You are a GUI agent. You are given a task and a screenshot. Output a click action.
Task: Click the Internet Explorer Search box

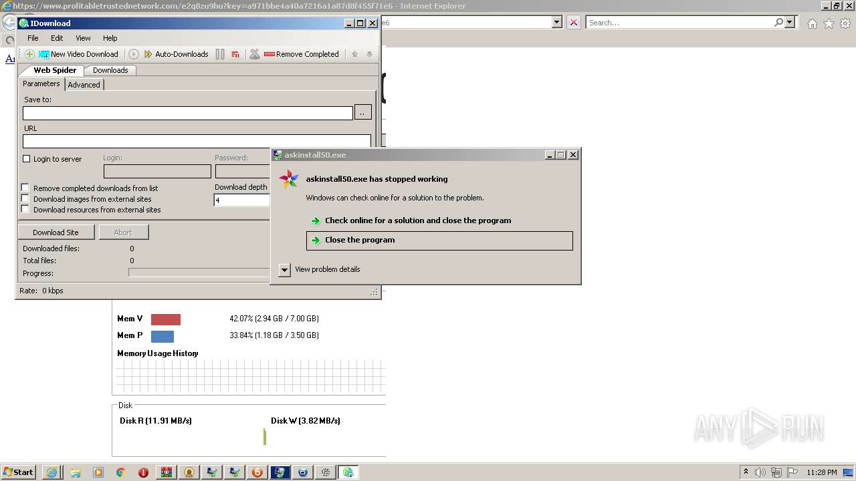pyautogui.click(x=679, y=22)
